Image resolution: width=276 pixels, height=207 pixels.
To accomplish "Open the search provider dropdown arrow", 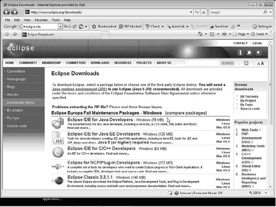I will (x=271, y=12).
